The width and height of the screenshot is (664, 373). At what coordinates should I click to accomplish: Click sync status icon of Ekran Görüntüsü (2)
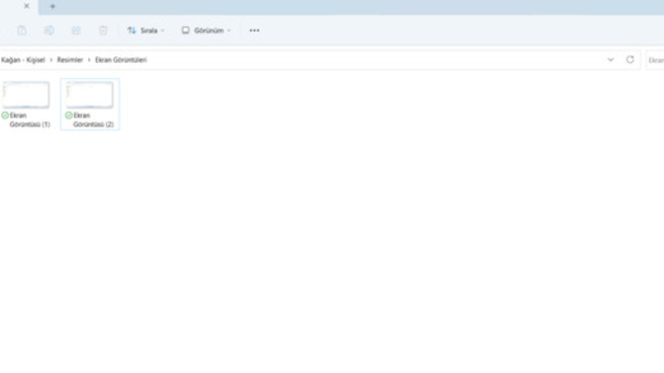coord(68,115)
